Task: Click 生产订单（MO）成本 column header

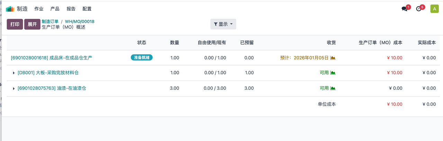Action: [381, 43]
